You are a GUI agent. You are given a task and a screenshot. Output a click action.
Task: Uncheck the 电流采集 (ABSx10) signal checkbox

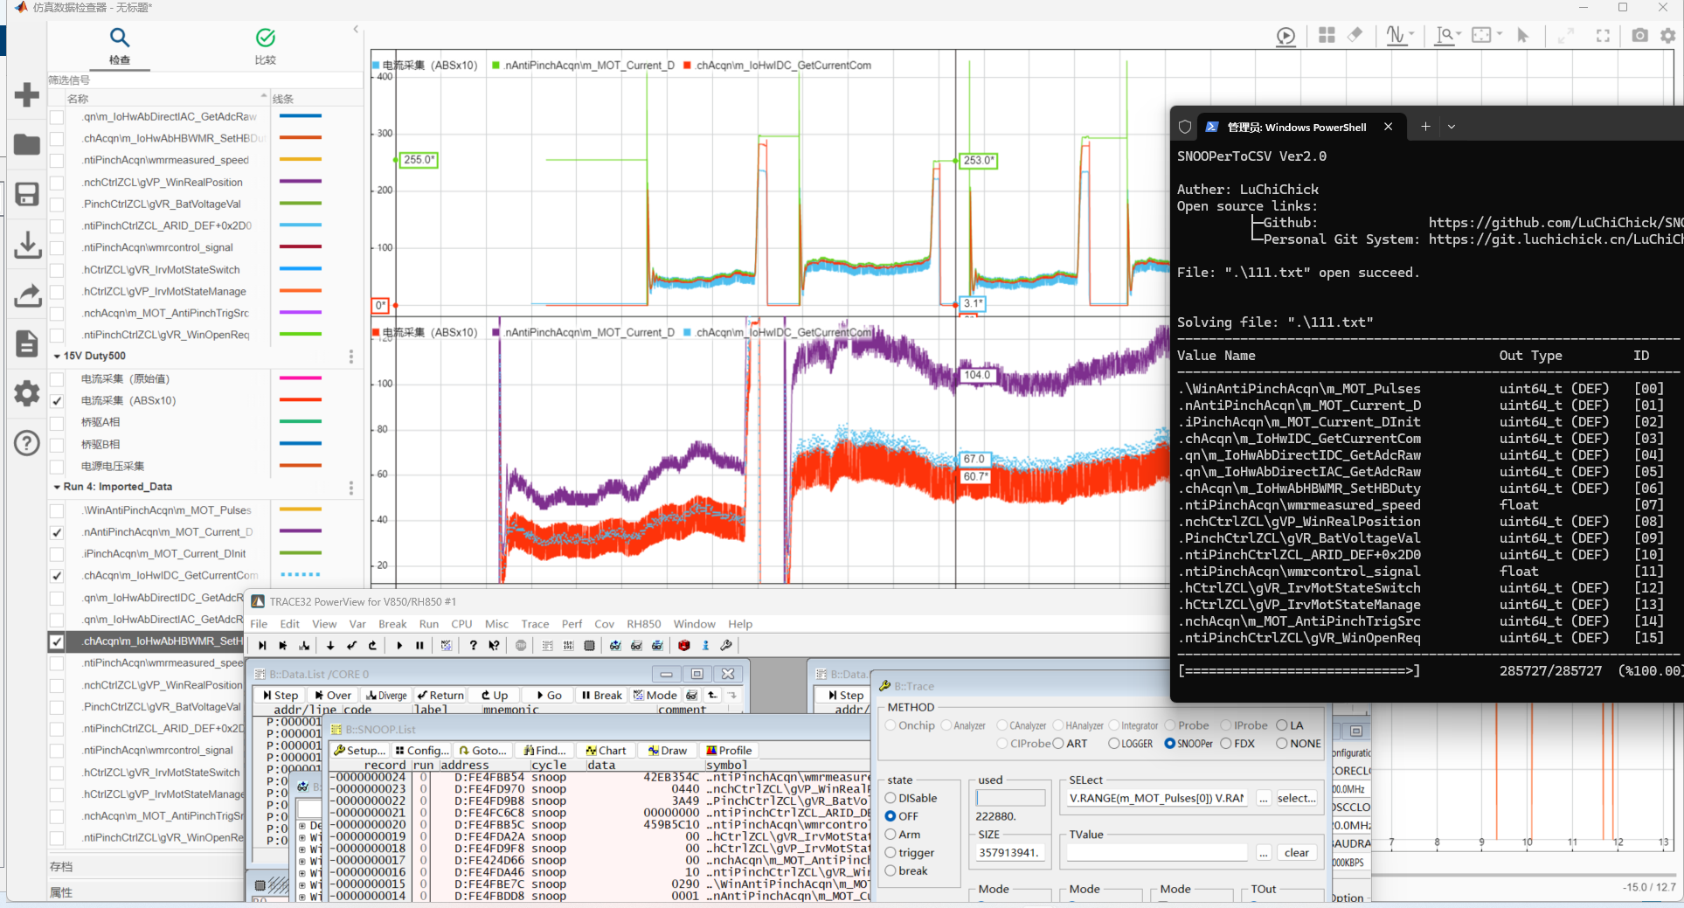(x=57, y=401)
